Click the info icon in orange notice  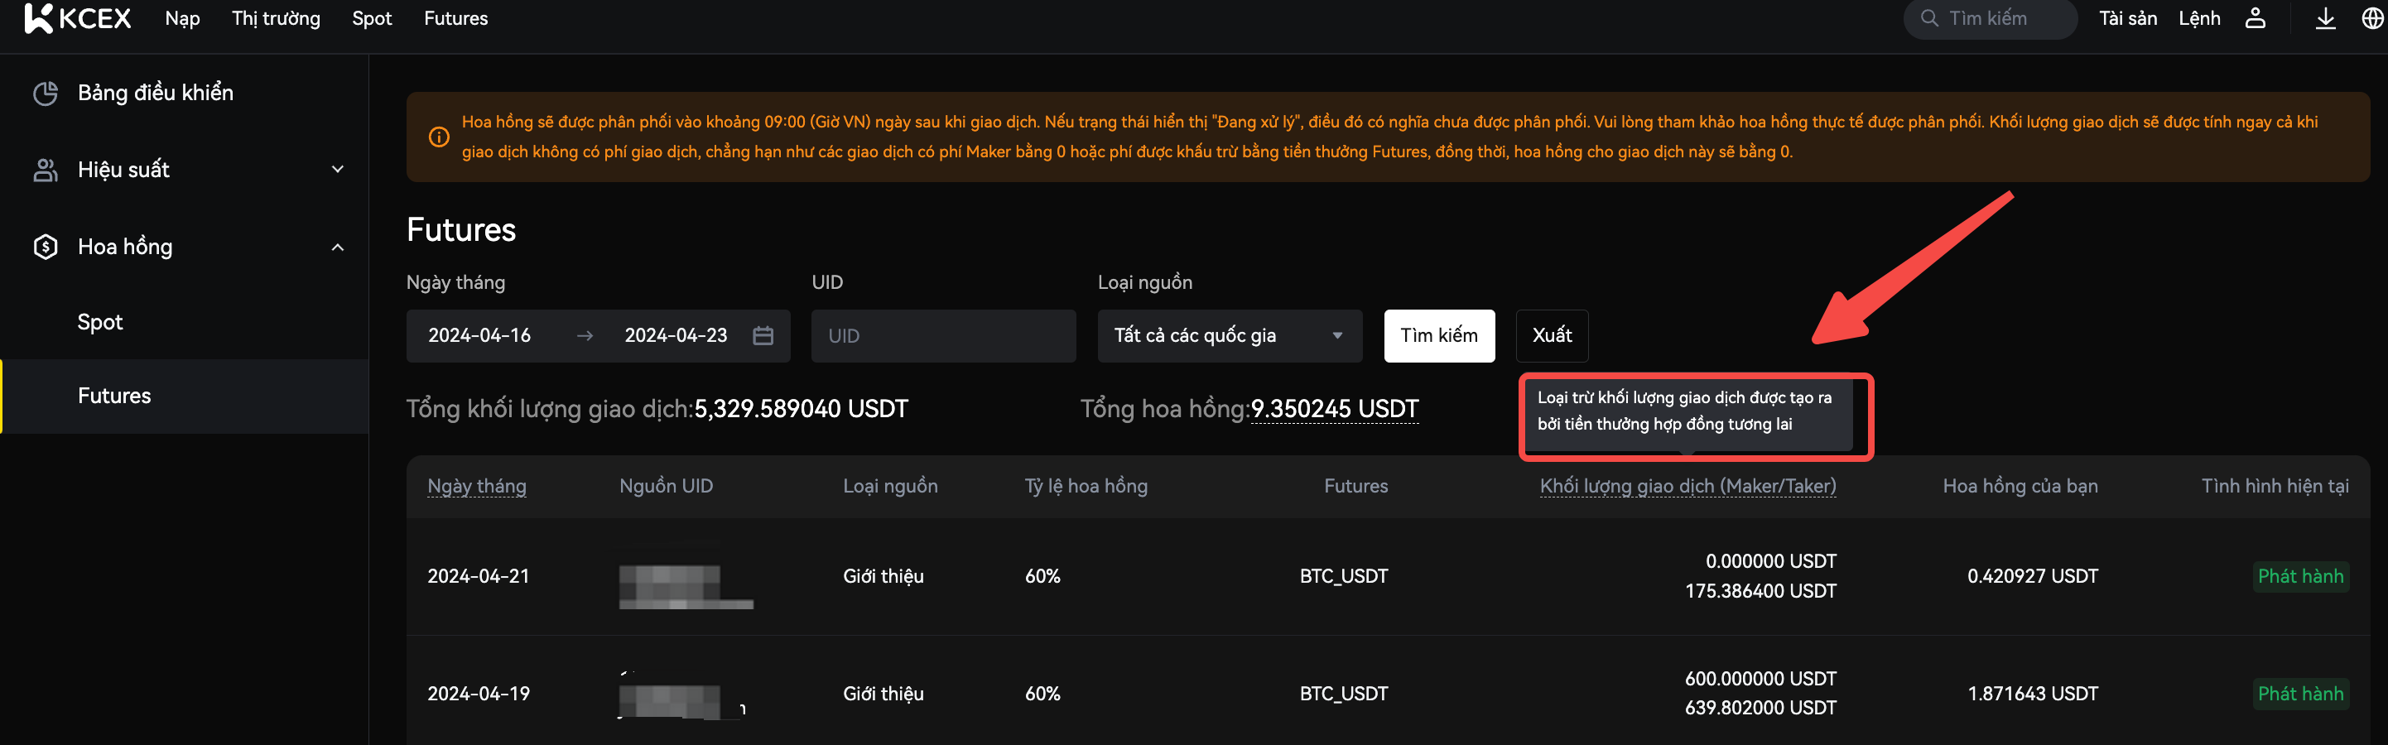pyautogui.click(x=440, y=137)
